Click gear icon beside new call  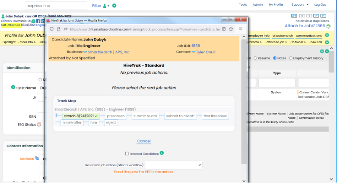click(x=327, y=42)
